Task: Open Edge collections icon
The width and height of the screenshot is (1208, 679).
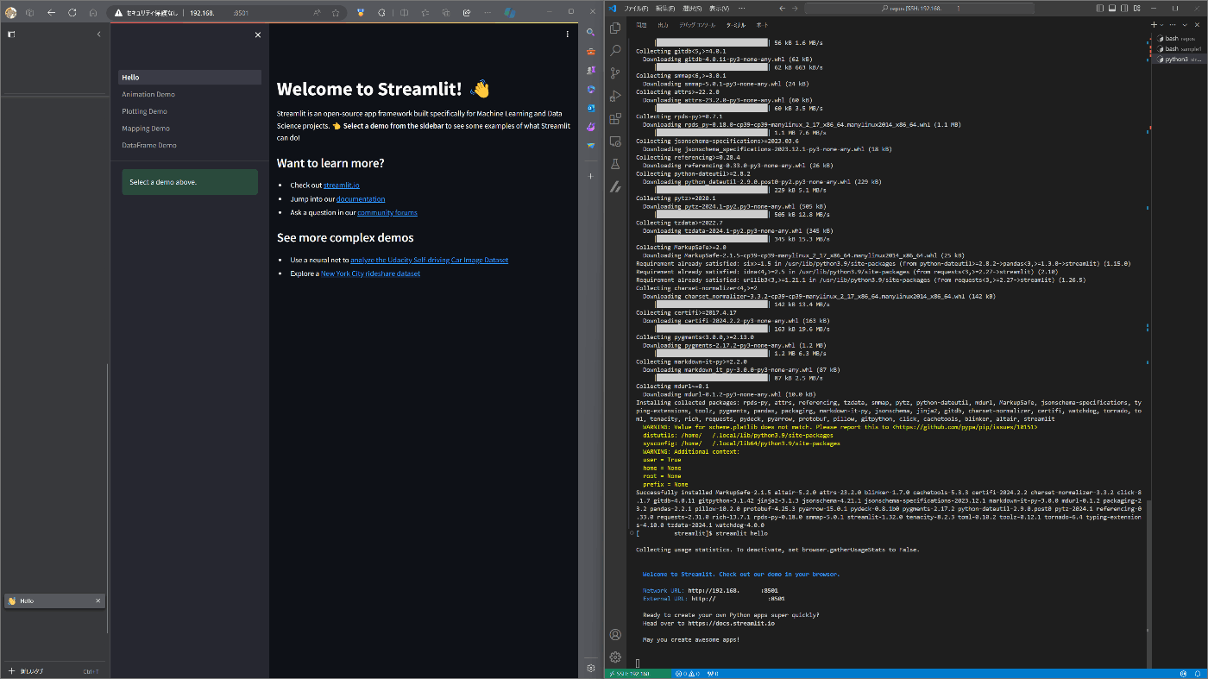Action: coord(446,12)
